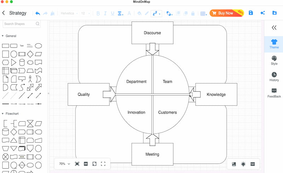Screen dimensions: 283x173
Task: Select the double-headed block arrow shape
Action: [30, 87]
